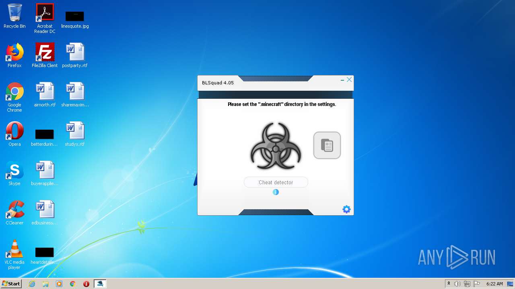Open network tray icon
This screenshot has height=289, width=515.
point(467,284)
